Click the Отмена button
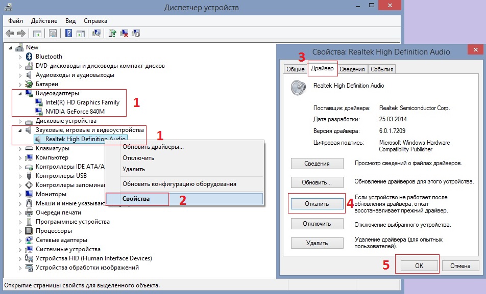 click(x=460, y=266)
